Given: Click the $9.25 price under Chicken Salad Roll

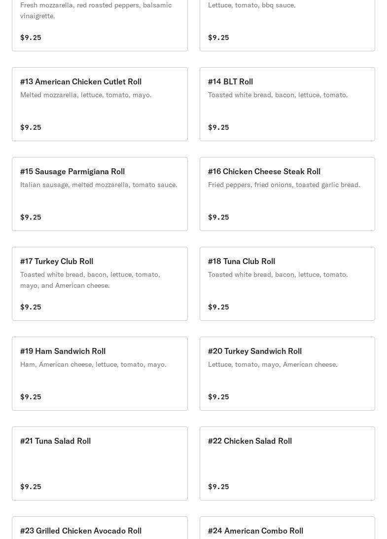Looking at the screenshot, I should pyautogui.click(x=218, y=487).
